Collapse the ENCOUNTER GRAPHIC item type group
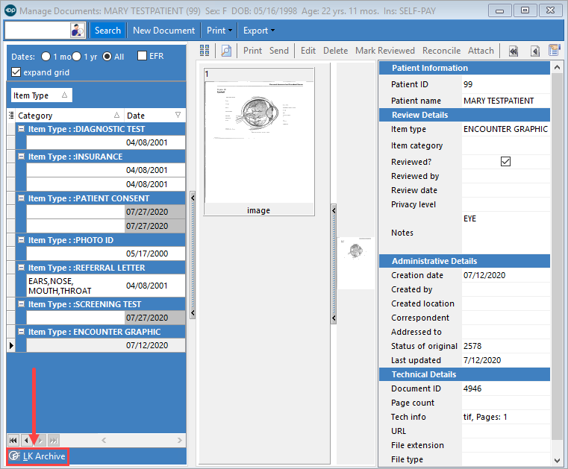 click(x=22, y=331)
